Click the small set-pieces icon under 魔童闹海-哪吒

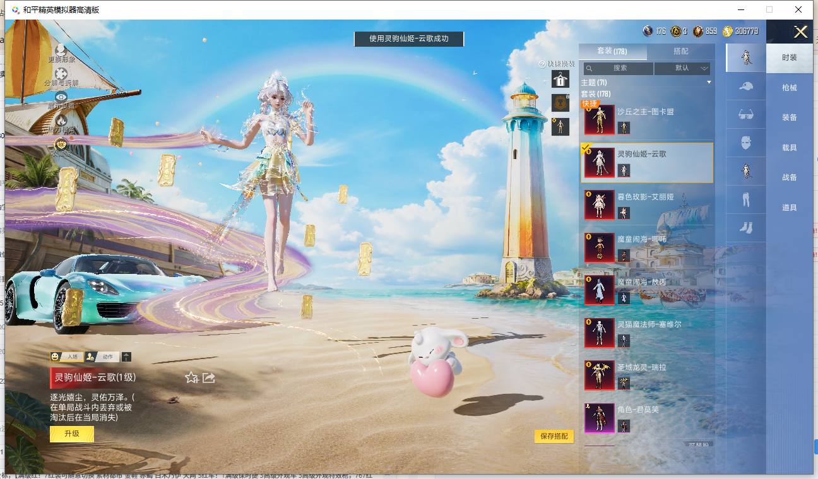click(x=624, y=256)
